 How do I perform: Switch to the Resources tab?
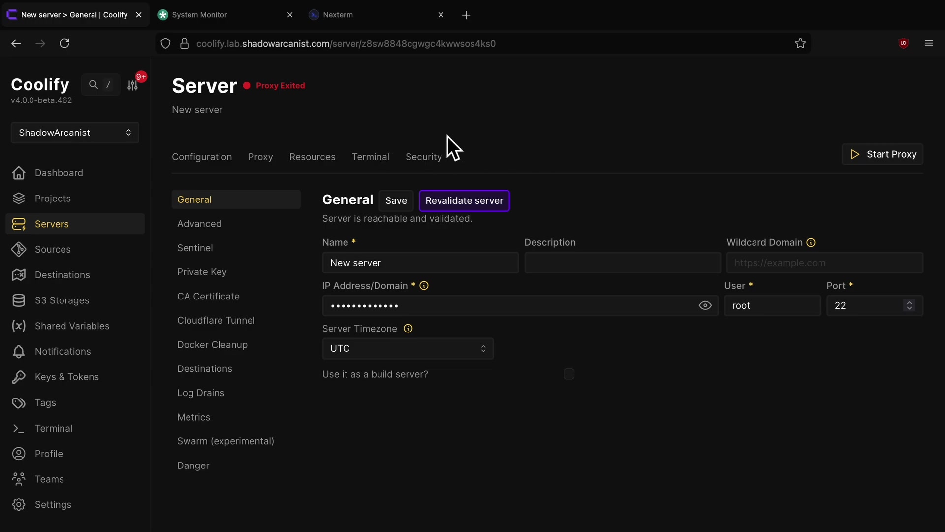tap(312, 157)
